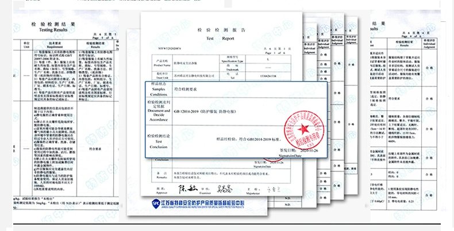The width and height of the screenshot is (454, 231).
Task: Click the Majortester handwritten signature
Action: tap(274, 189)
